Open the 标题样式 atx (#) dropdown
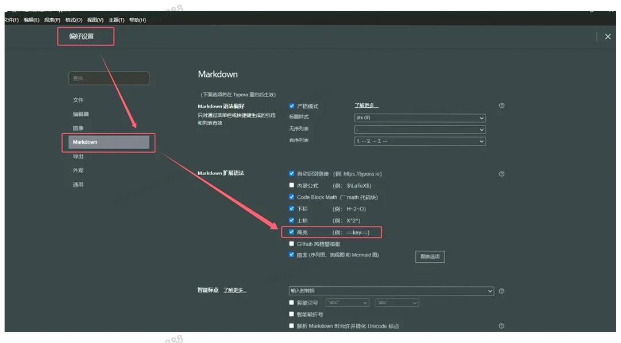 pos(420,118)
